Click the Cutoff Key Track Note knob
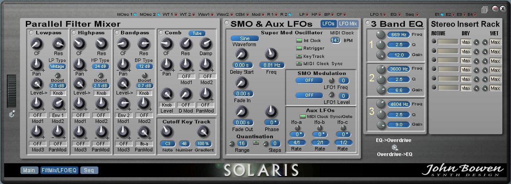Viewport: 511px width, 184px height. click(x=167, y=131)
